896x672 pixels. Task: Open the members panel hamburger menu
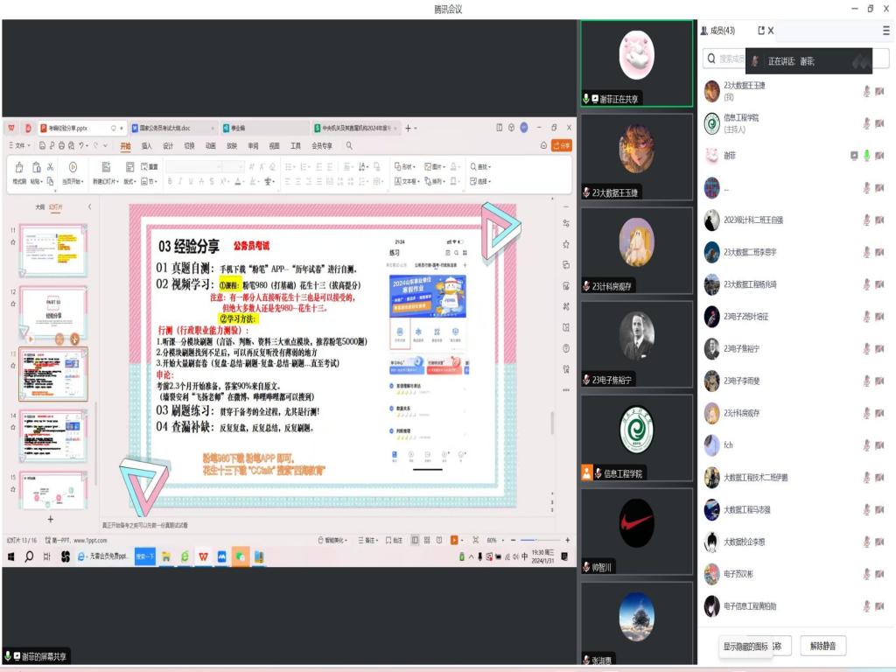tap(885, 31)
